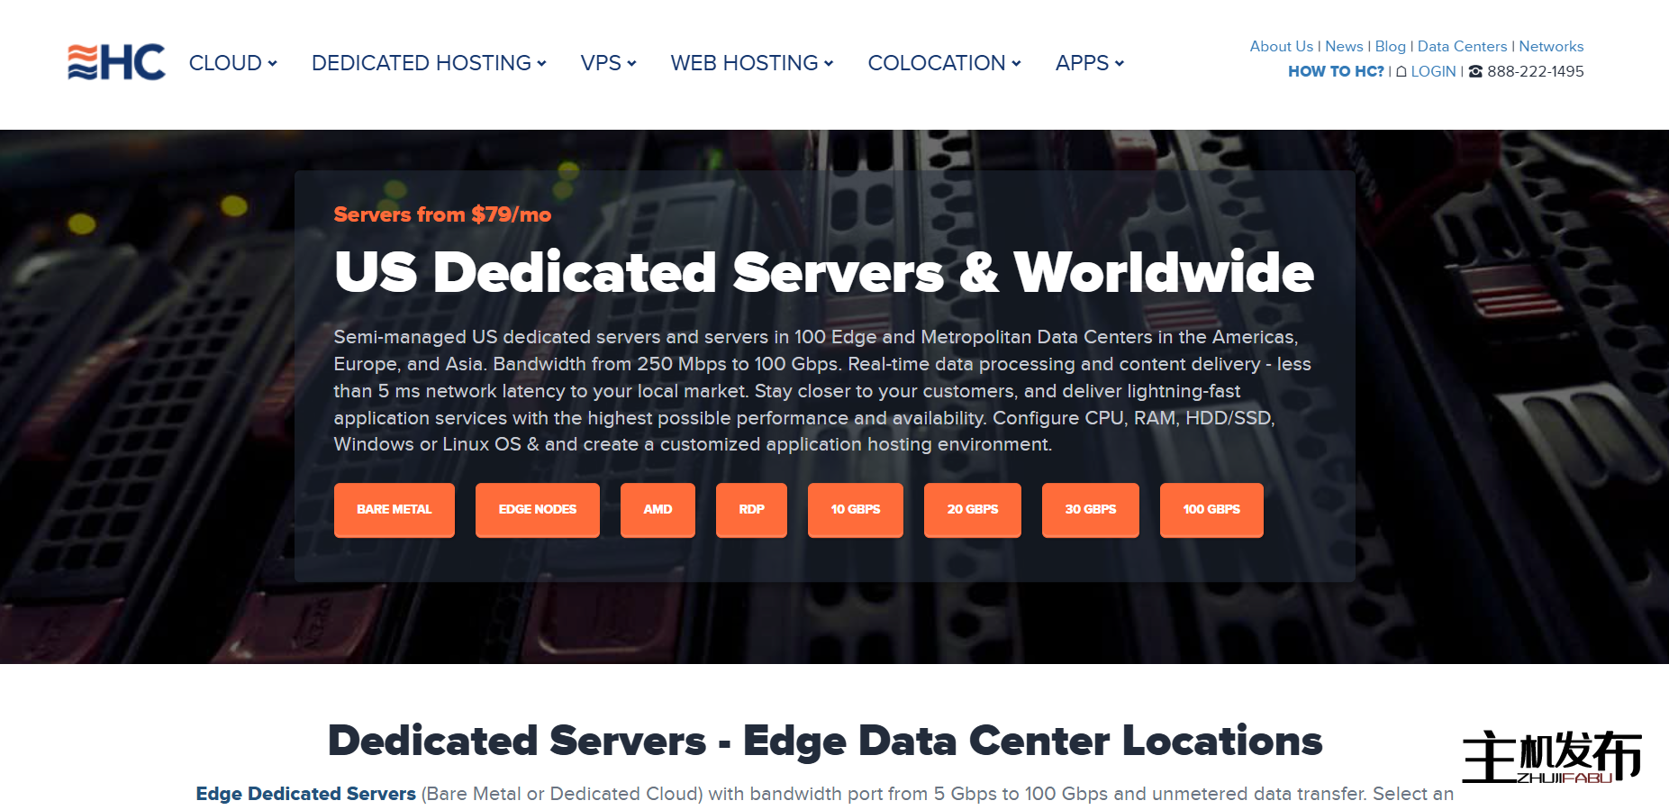Choose the AMD servers button
The width and height of the screenshot is (1669, 810).
pos(658,510)
